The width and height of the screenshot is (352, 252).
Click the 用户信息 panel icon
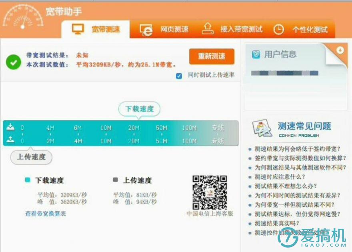click(x=256, y=54)
